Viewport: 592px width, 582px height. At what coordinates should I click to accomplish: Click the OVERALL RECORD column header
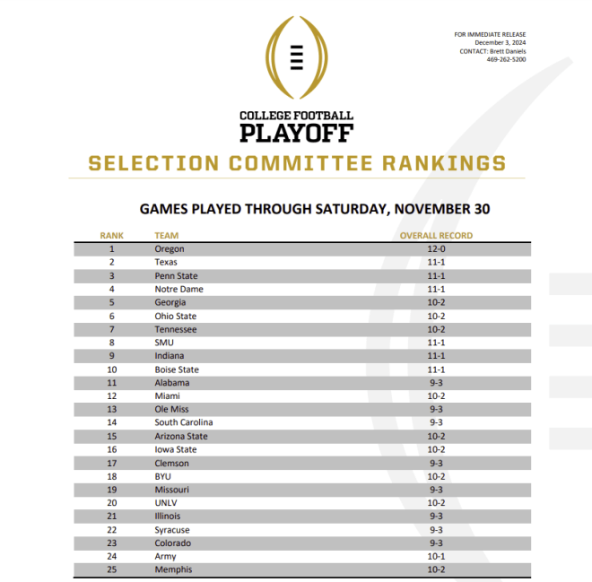pos(436,236)
